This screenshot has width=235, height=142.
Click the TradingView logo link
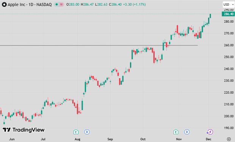[x=23, y=130]
